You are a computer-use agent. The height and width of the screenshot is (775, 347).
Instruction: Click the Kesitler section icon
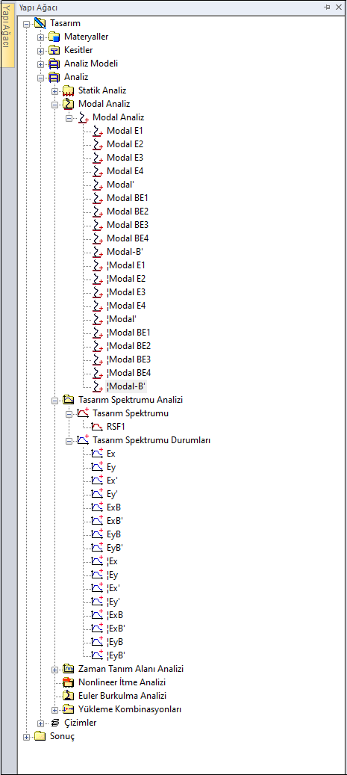coord(54,50)
